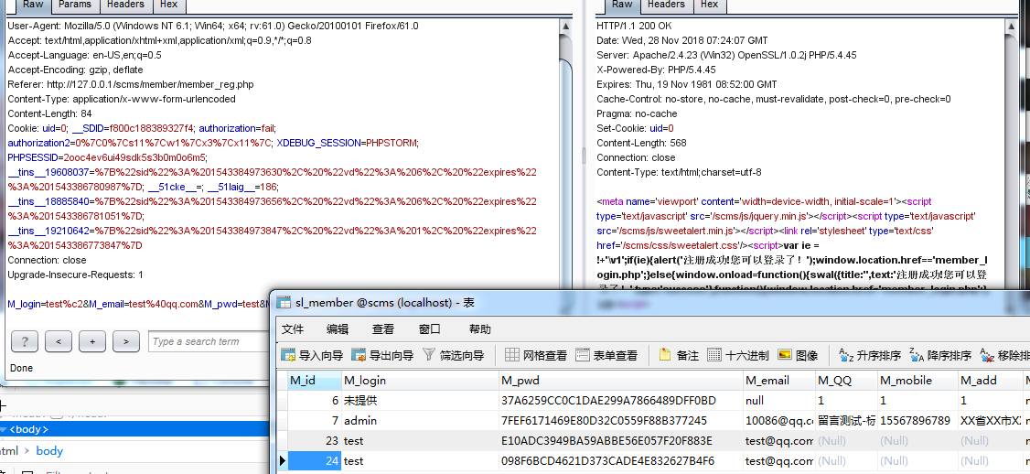Click the M_email column header
The width and height of the screenshot is (1030, 474).
(779, 380)
